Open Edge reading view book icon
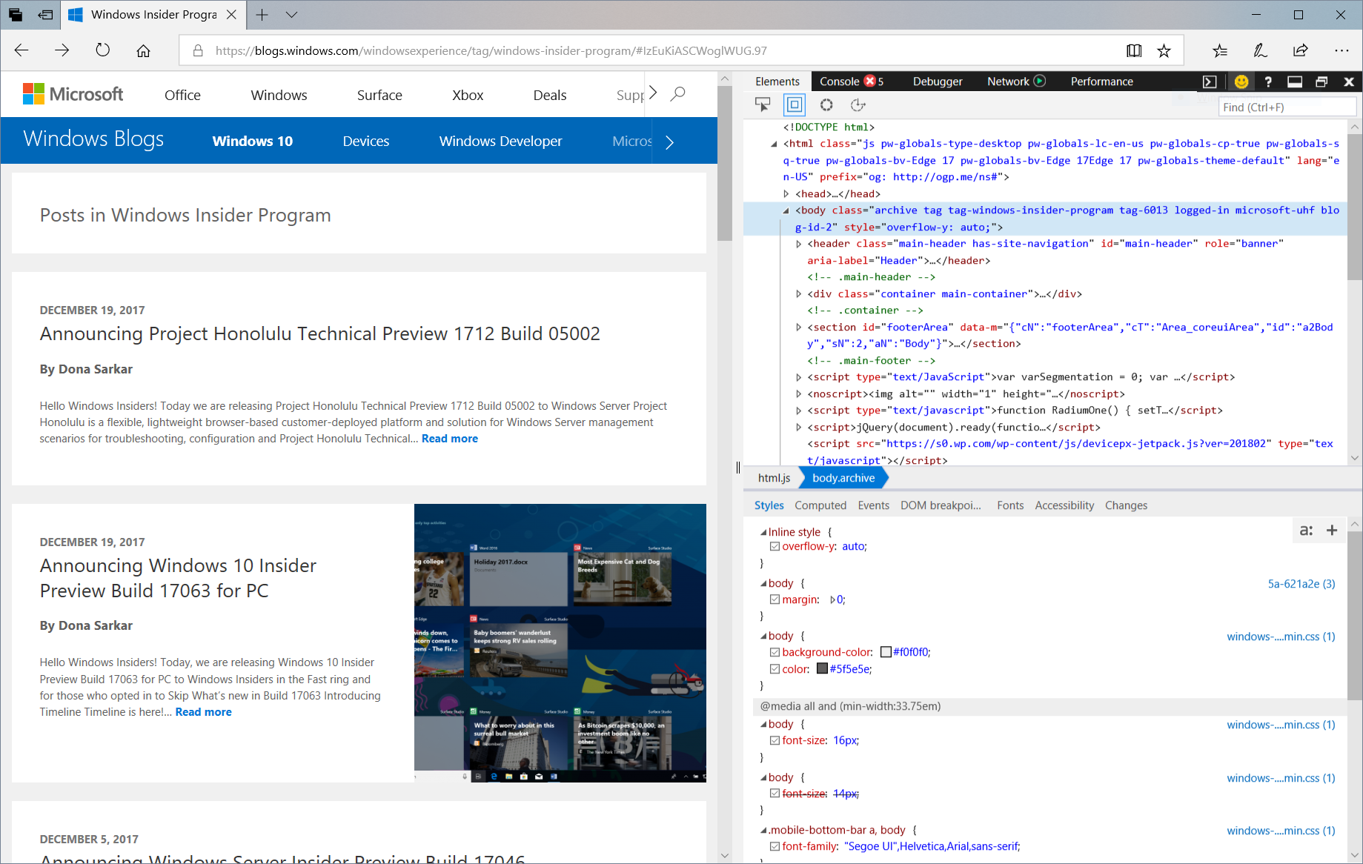This screenshot has width=1363, height=864. [1134, 50]
